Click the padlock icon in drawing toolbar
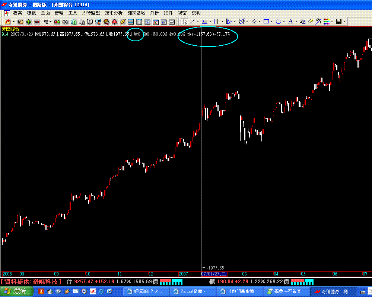 (318, 22)
